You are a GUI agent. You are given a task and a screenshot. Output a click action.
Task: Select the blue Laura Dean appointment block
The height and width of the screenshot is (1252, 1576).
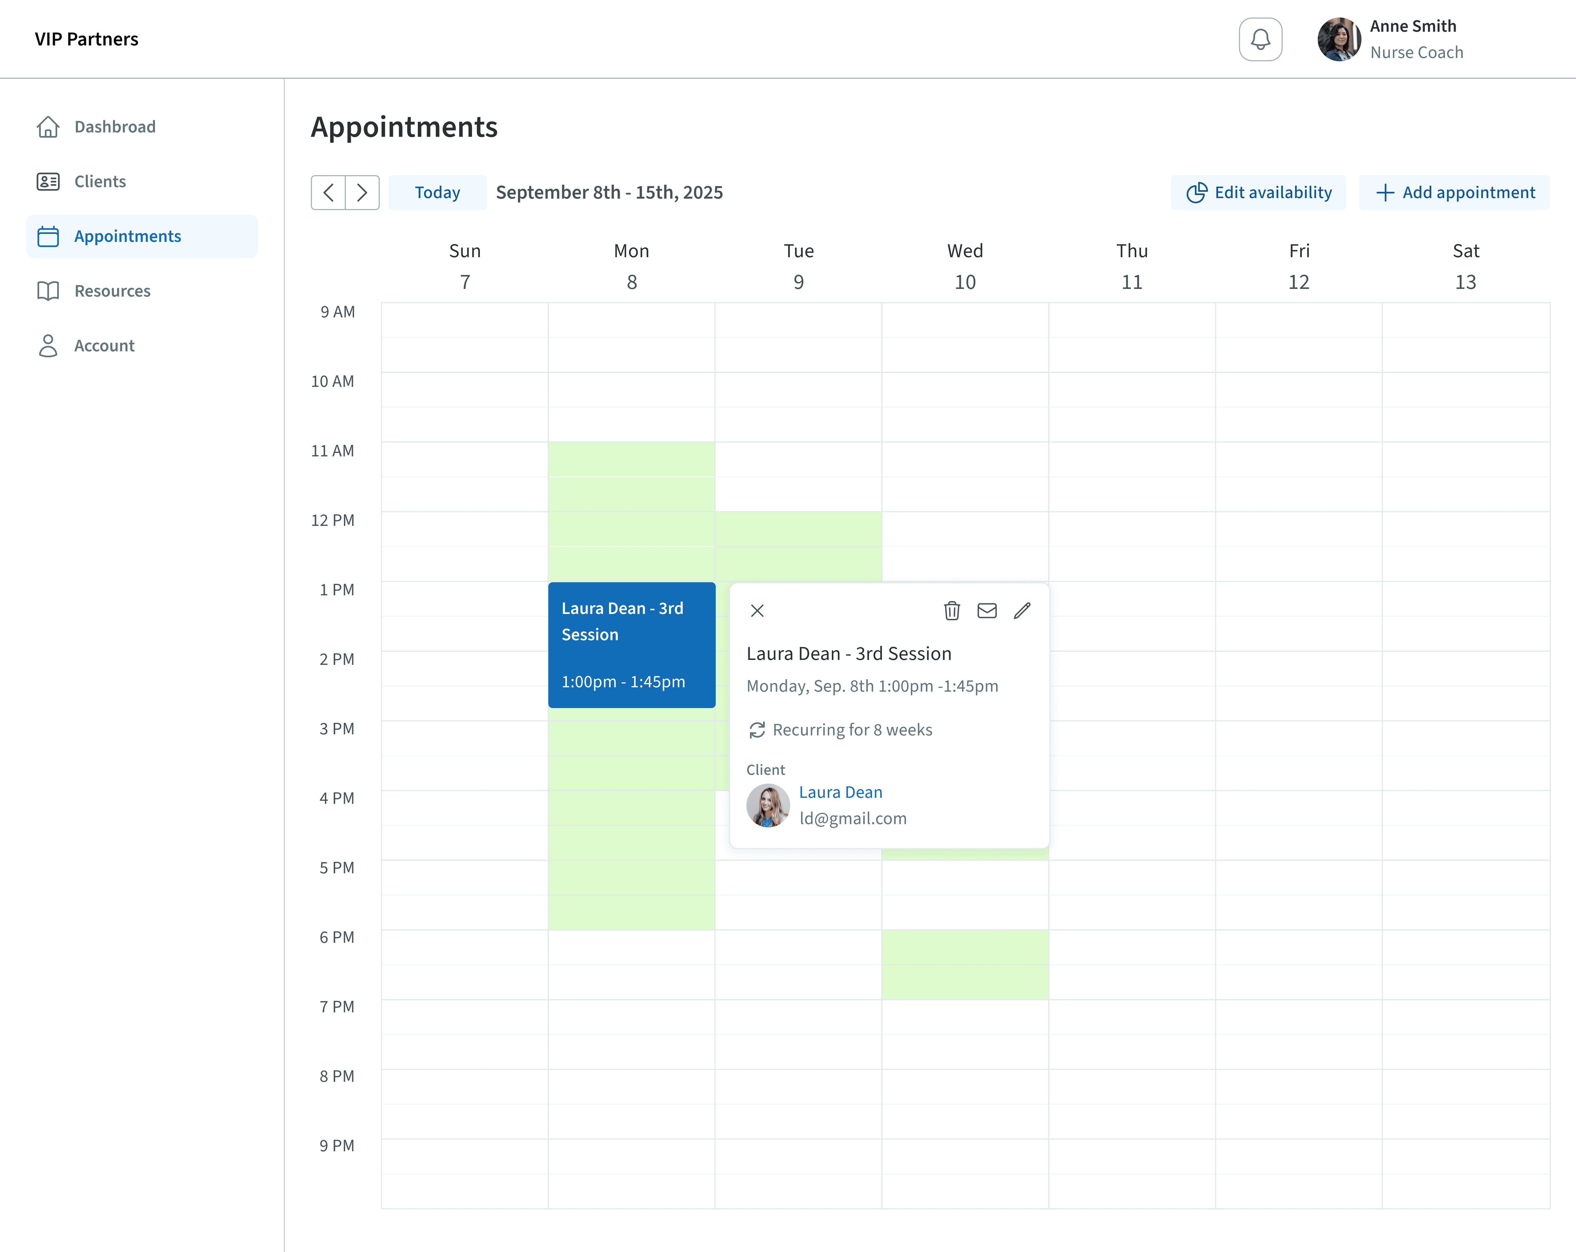pos(631,645)
